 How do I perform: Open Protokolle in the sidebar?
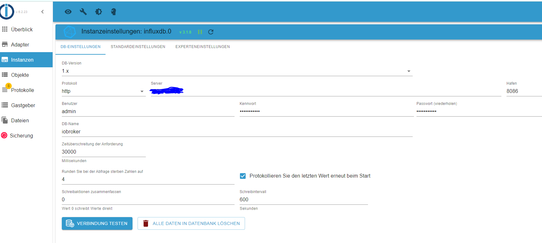26,90
